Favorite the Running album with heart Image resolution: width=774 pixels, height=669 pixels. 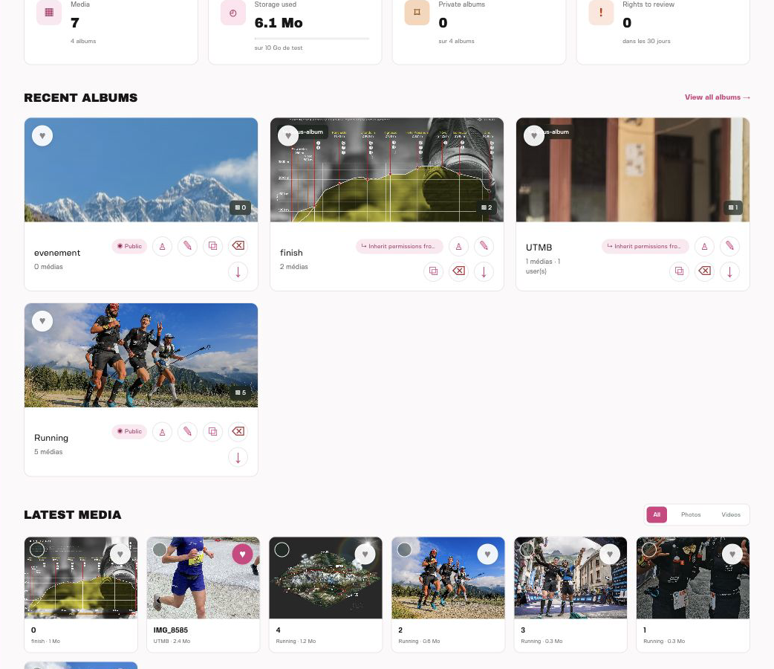tap(42, 321)
